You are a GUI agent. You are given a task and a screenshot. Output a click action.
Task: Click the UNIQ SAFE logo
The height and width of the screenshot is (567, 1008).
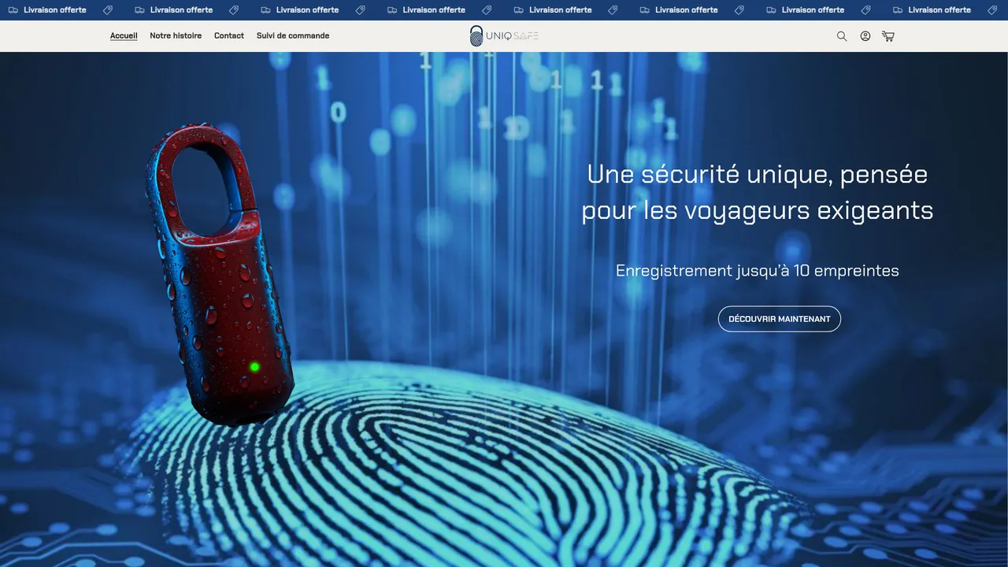(504, 36)
